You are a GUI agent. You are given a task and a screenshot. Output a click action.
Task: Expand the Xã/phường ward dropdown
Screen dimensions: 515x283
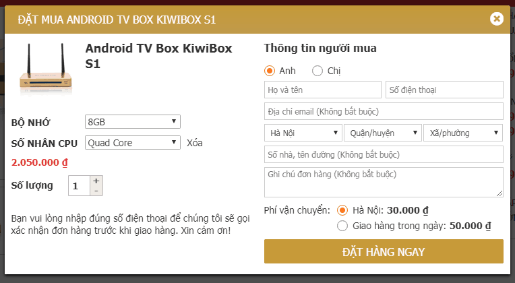(x=463, y=133)
